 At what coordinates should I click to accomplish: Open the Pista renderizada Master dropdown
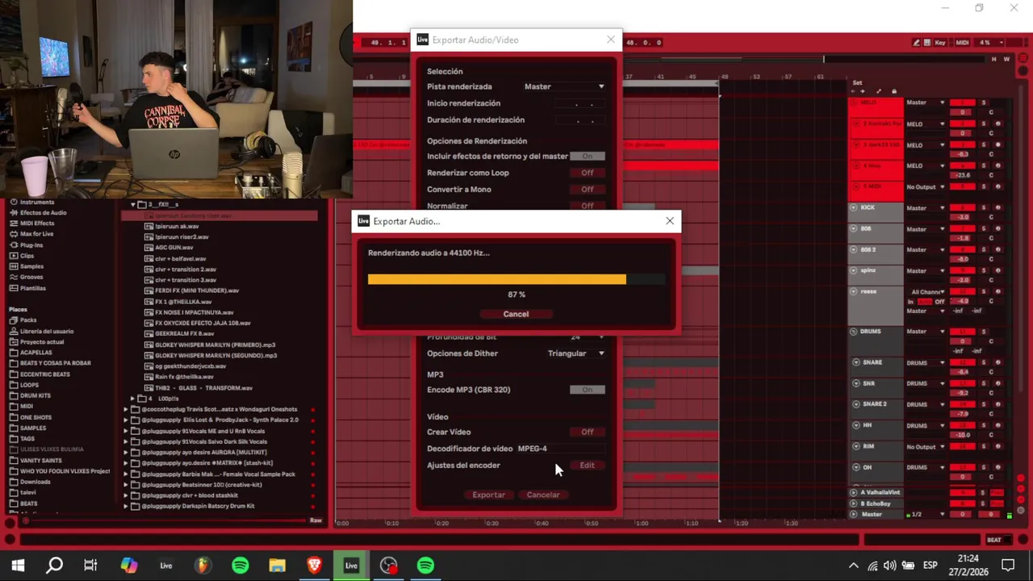pyautogui.click(x=564, y=86)
